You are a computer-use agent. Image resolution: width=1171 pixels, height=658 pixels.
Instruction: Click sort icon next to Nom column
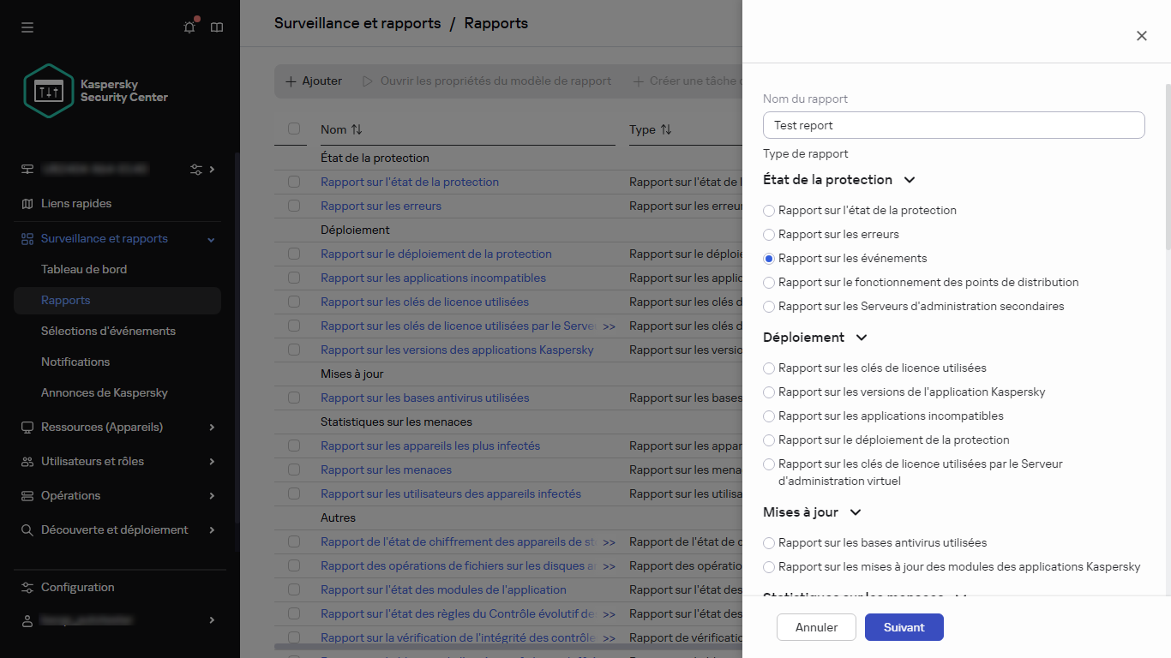click(357, 129)
